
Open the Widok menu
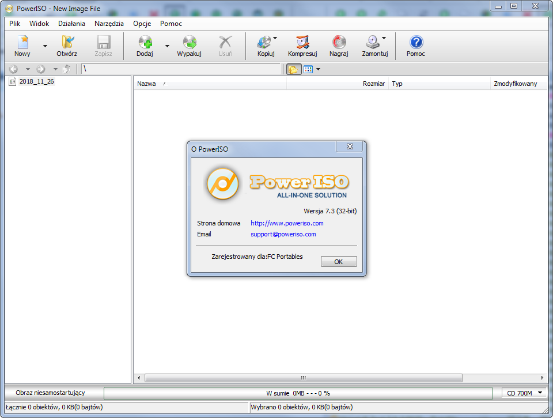[x=39, y=24]
